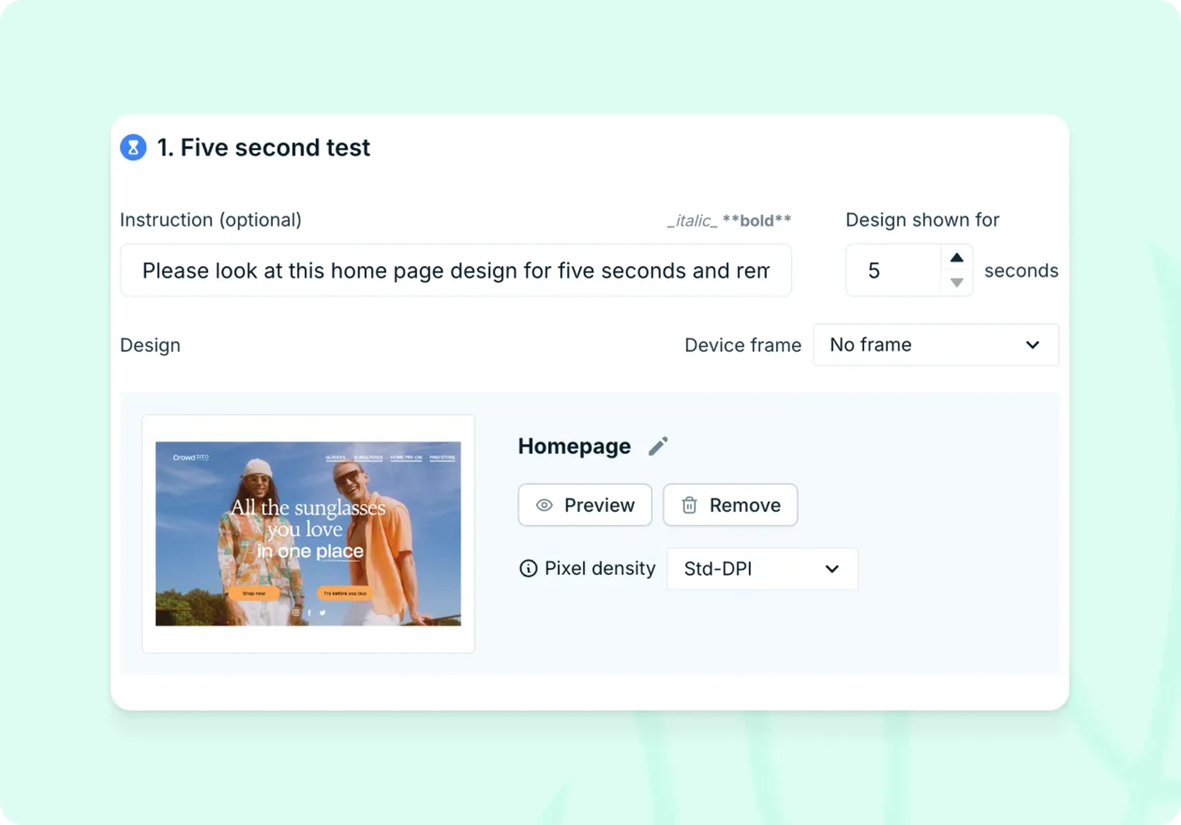Decrease the seconds value with the down arrow
Viewport: 1181px width, 825px height.
(x=956, y=283)
